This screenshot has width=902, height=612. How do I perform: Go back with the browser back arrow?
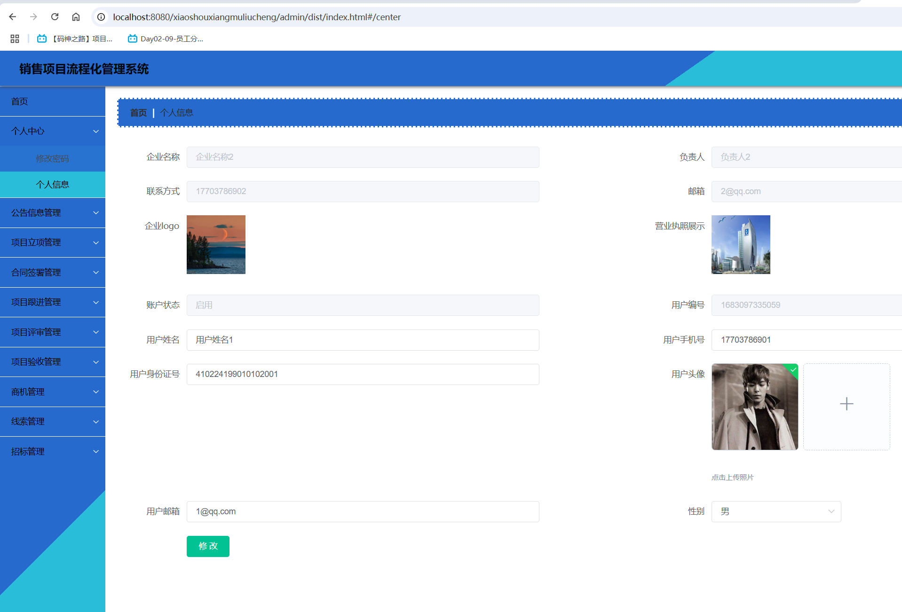click(13, 17)
